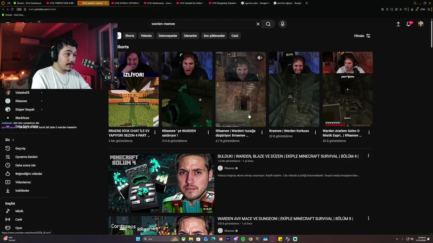Viewport: 433px width, 243px height.
Task: Select the Shorts filter chip
Action: coord(130,36)
